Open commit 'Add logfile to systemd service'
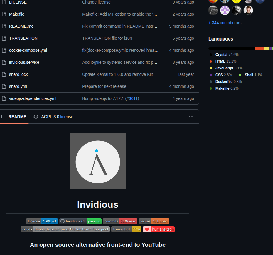273x255 pixels. [x=120, y=62]
